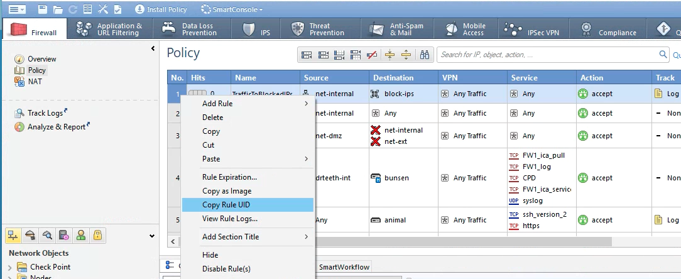Choose Hide from context menu
This screenshot has height=279, width=681.
pyautogui.click(x=248, y=255)
